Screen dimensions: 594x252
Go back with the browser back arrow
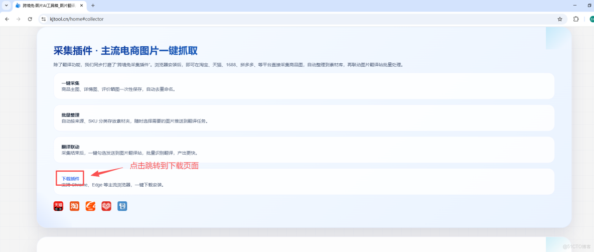point(7,19)
